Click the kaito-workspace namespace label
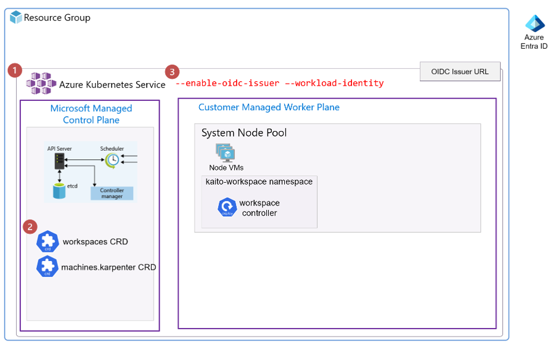 coord(259,182)
